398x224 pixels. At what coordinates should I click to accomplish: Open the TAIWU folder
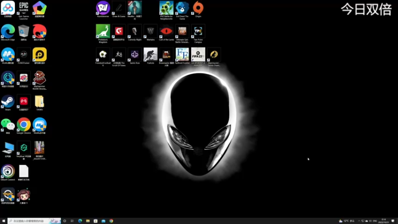(x=40, y=103)
